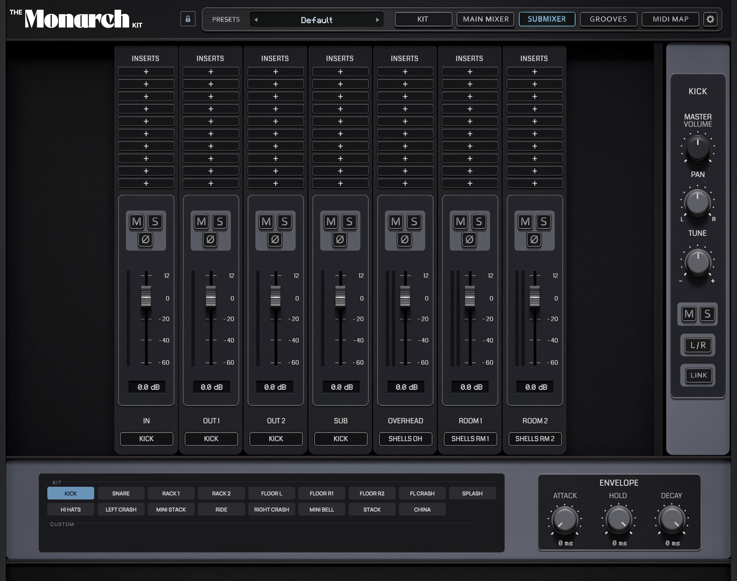Go to next preset arrow

point(377,20)
